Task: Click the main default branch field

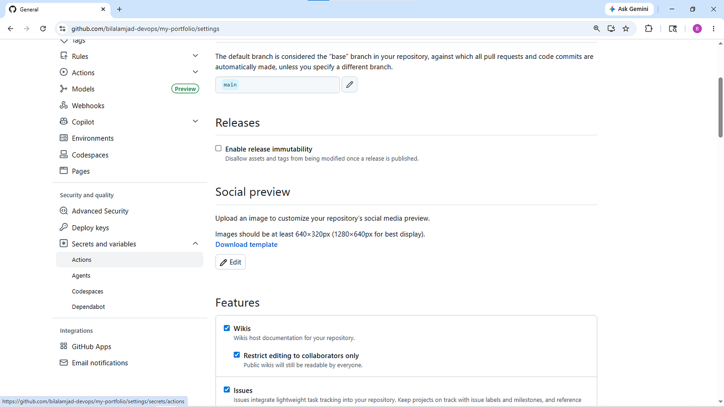Action: coord(277,85)
